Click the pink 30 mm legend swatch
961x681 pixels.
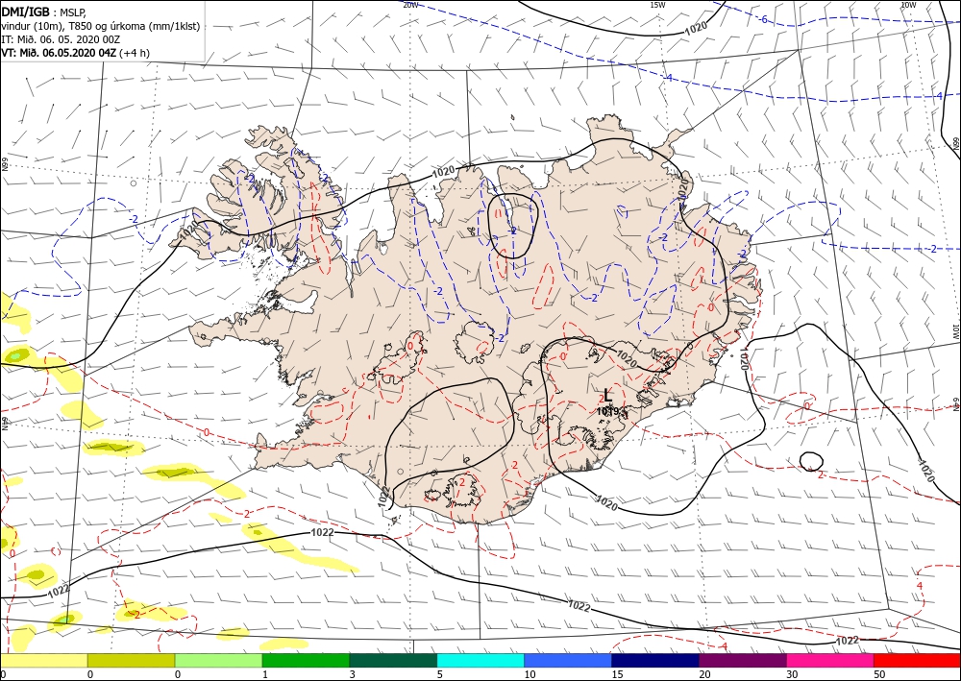tap(830, 660)
